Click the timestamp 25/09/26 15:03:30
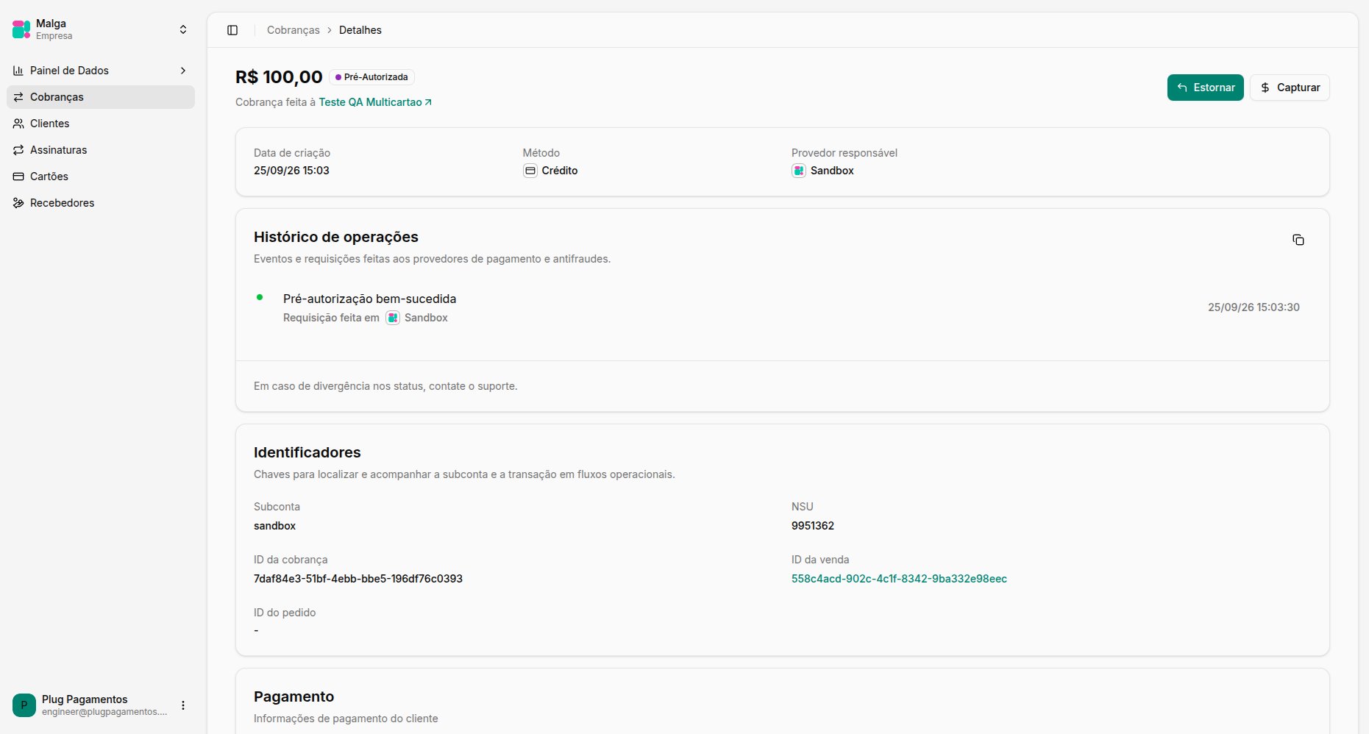 [x=1254, y=307]
